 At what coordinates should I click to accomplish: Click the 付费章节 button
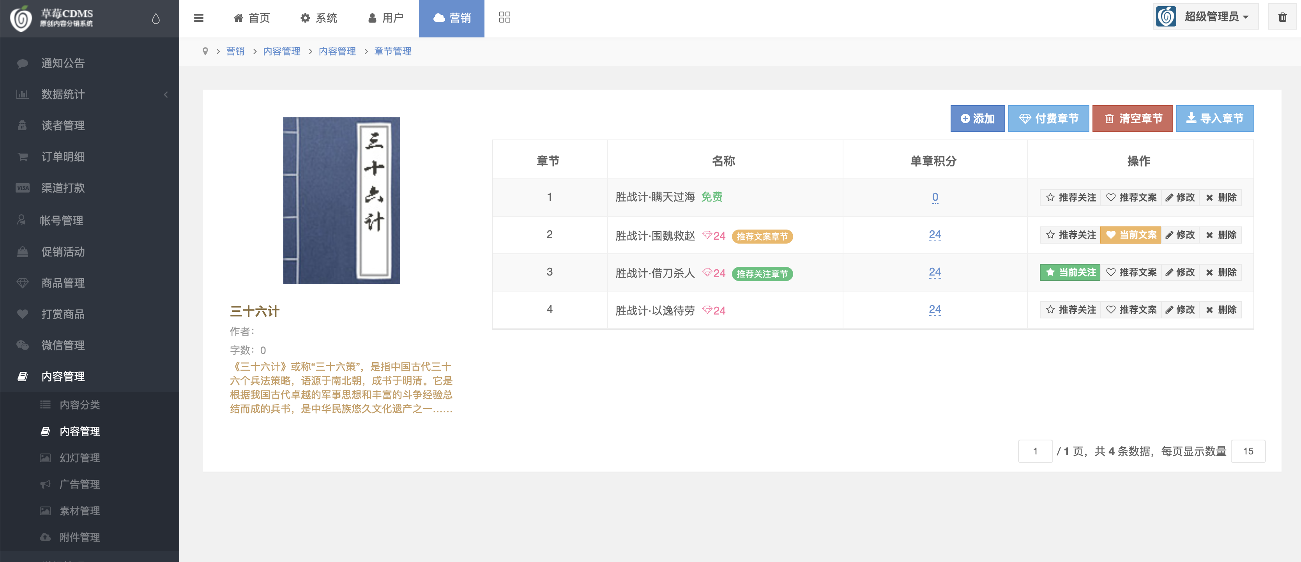coord(1048,118)
